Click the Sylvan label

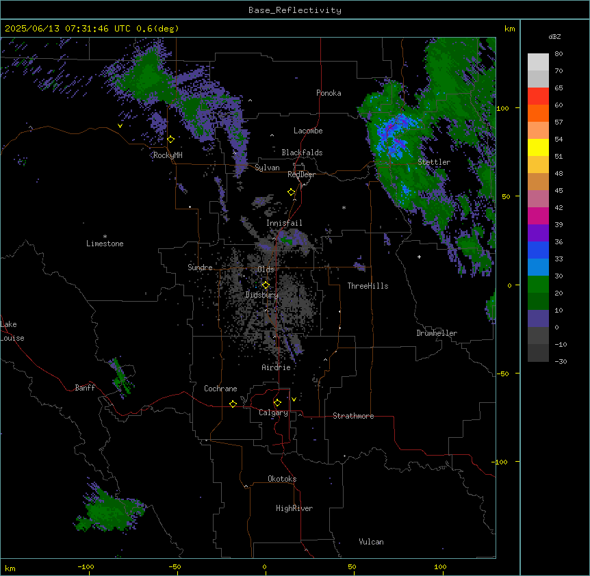click(x=267, y=168)
